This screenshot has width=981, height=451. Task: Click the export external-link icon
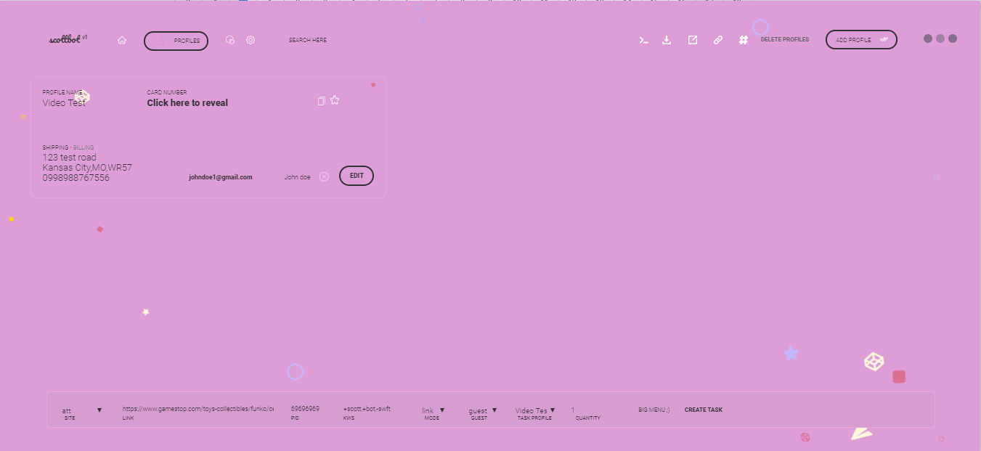click(693, 41)
